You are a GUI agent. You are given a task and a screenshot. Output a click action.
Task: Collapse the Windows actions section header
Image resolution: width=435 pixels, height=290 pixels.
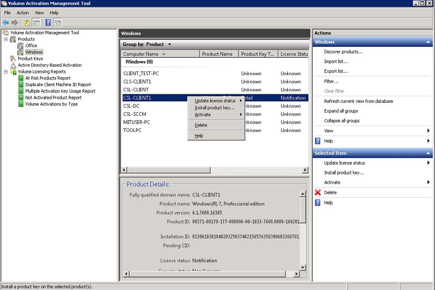(x=427, y=41)
